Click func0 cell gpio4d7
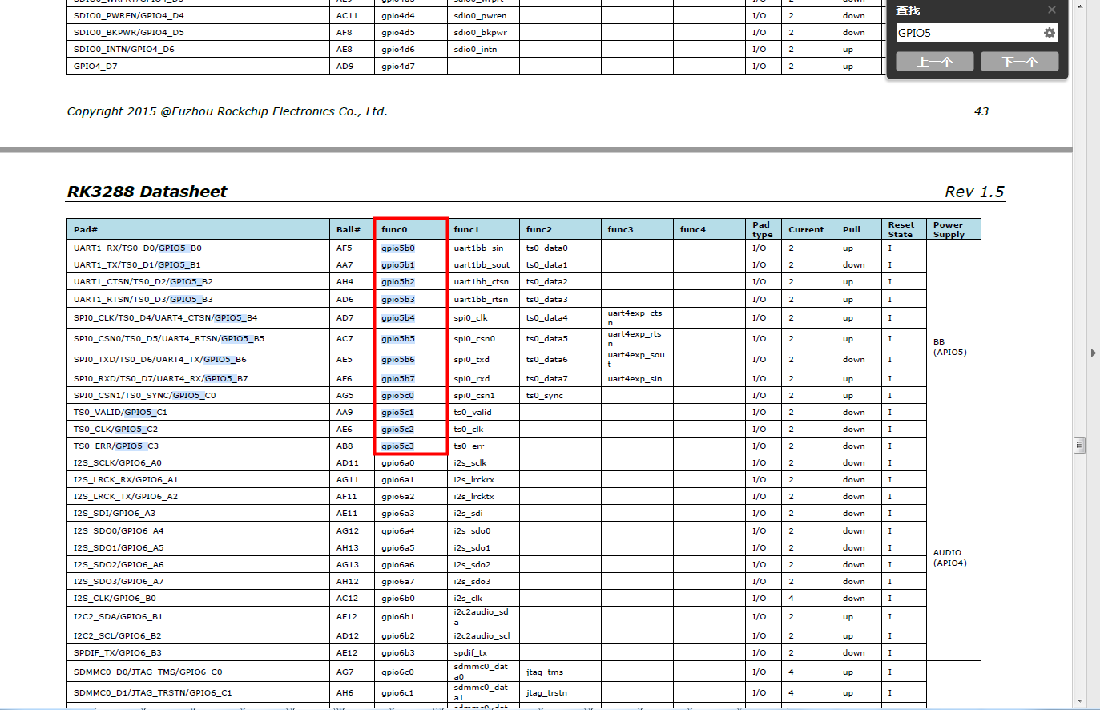The height and width of the screenshot is (710, 1100). pyautogui.click(x=398, y=67)
